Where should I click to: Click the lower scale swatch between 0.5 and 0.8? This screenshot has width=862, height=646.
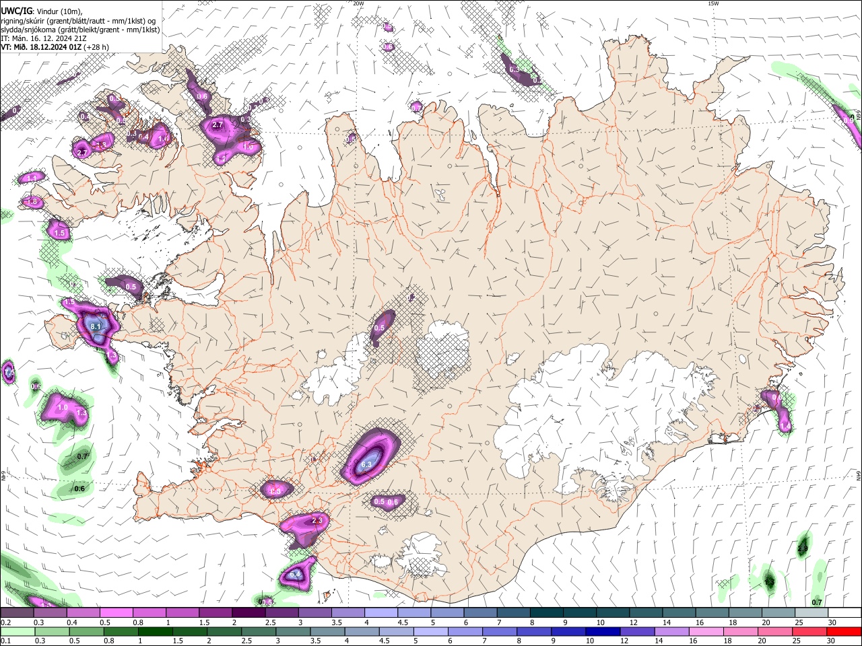86,632
